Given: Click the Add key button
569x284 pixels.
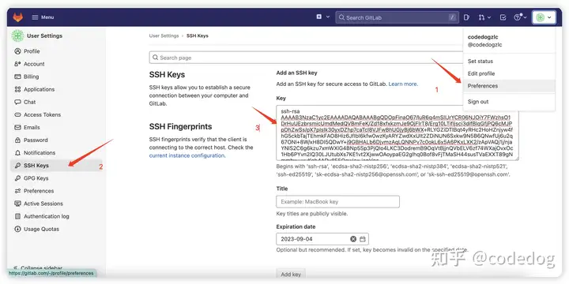Looking at the screenshot, I should point(291,275).
